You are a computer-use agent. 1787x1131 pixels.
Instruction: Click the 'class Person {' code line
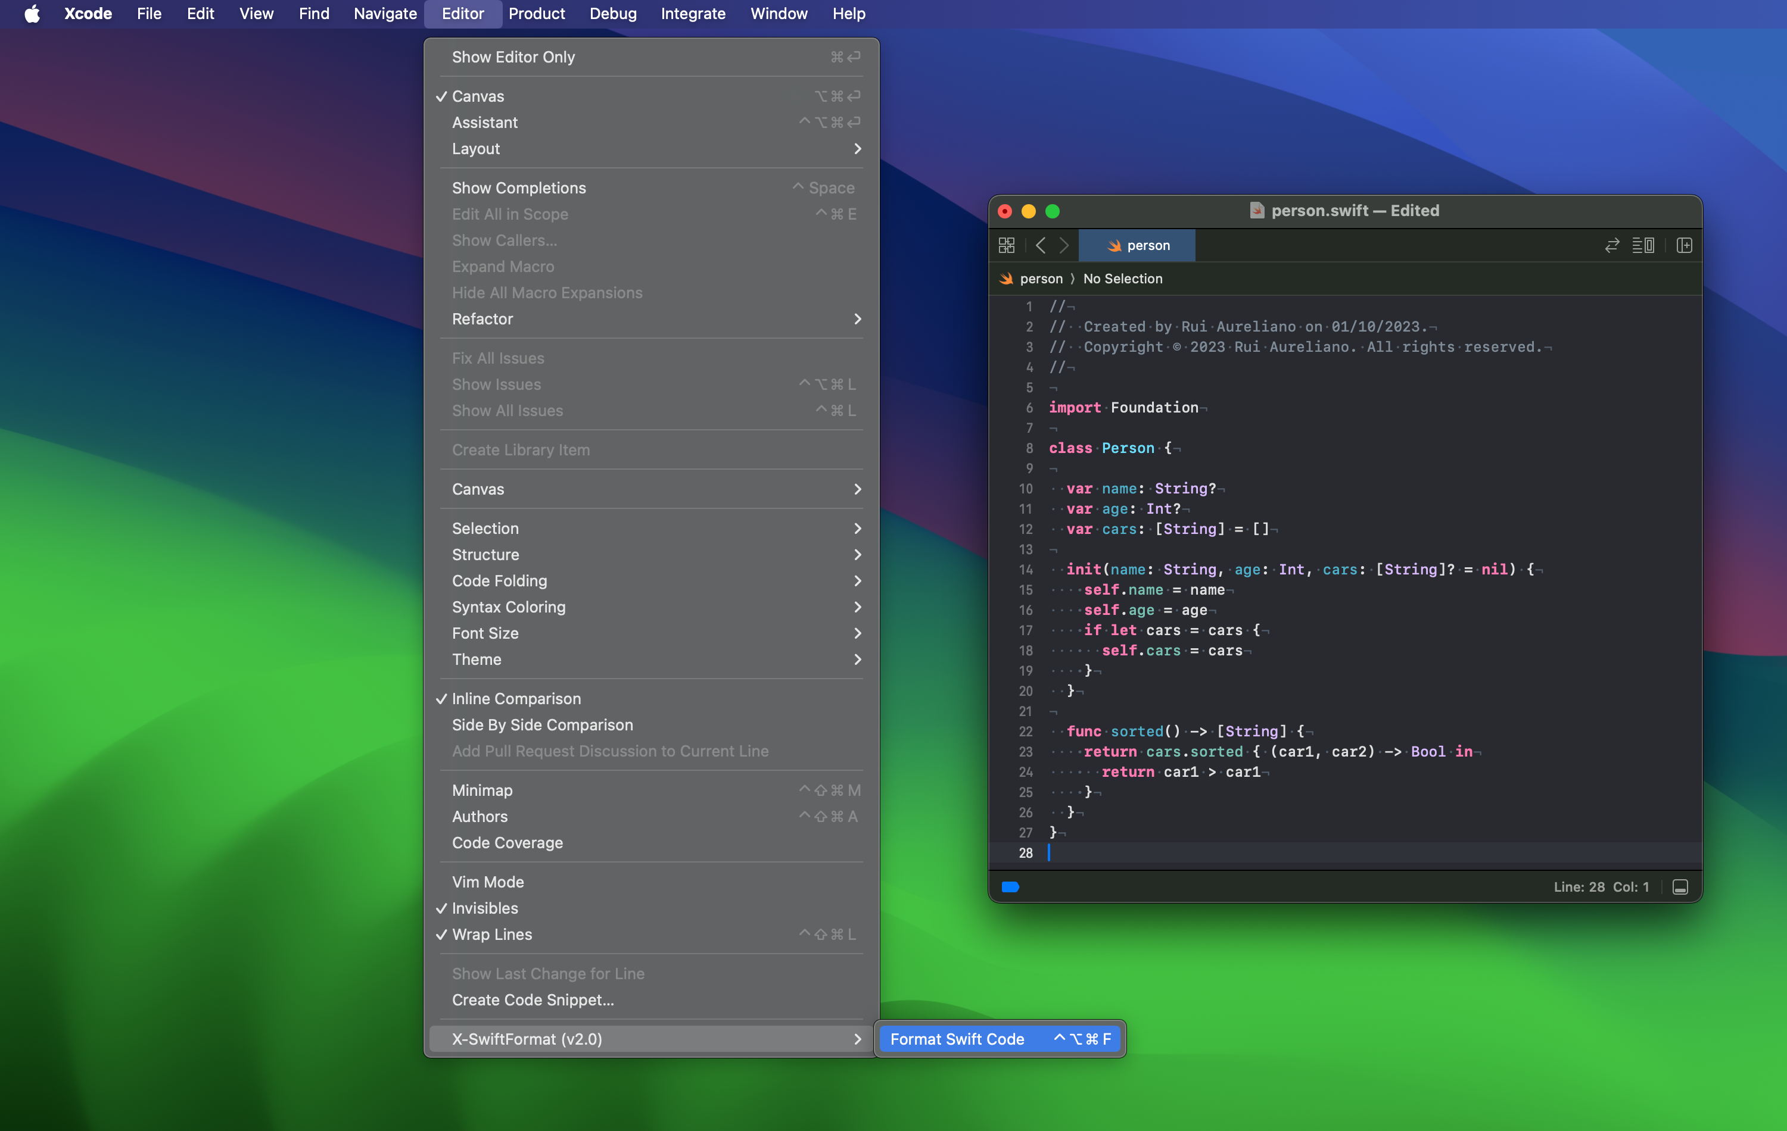pos(1114,448)
